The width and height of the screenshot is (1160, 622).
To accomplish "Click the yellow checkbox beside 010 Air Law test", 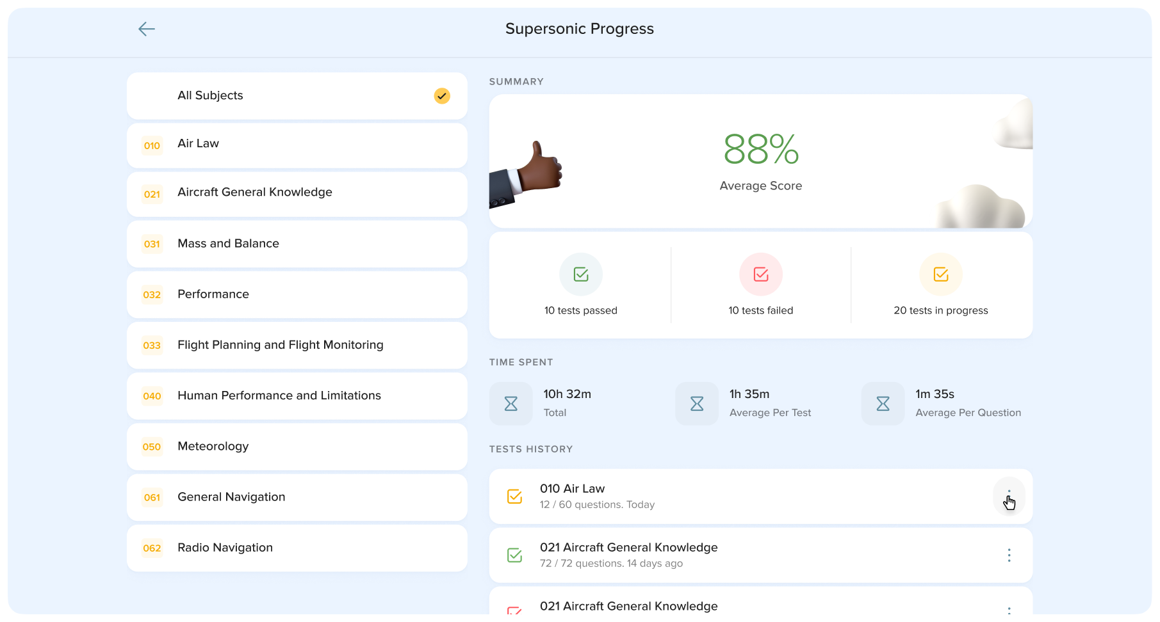I will 514,497.
